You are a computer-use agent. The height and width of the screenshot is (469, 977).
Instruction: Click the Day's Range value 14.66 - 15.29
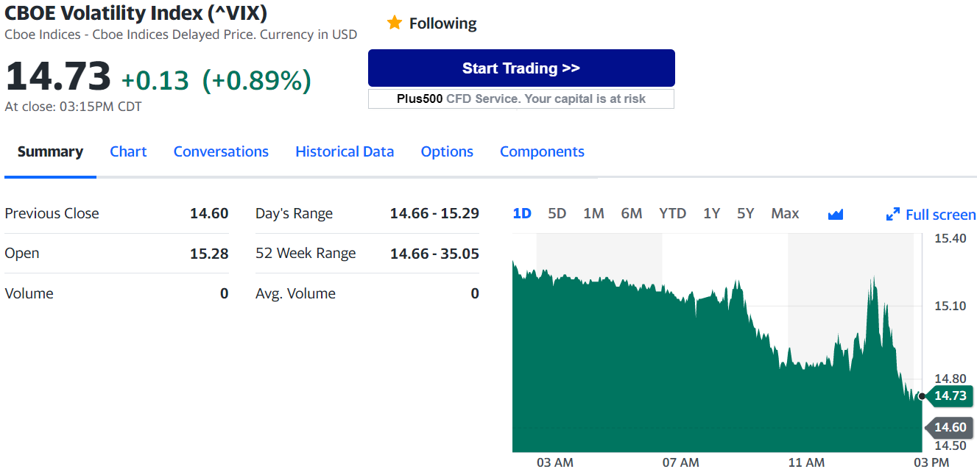[x=434, y=213]
